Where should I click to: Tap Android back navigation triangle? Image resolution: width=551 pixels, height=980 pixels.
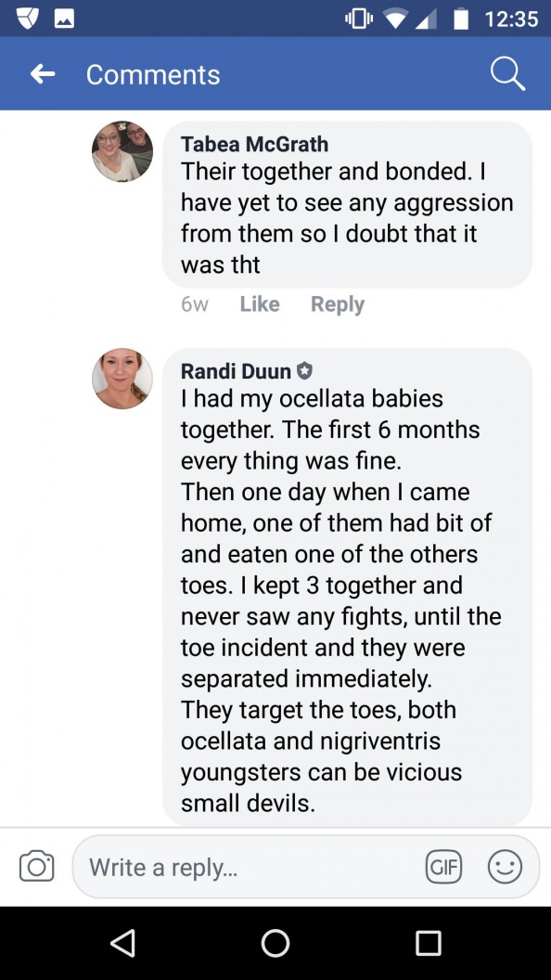(123, 943)
